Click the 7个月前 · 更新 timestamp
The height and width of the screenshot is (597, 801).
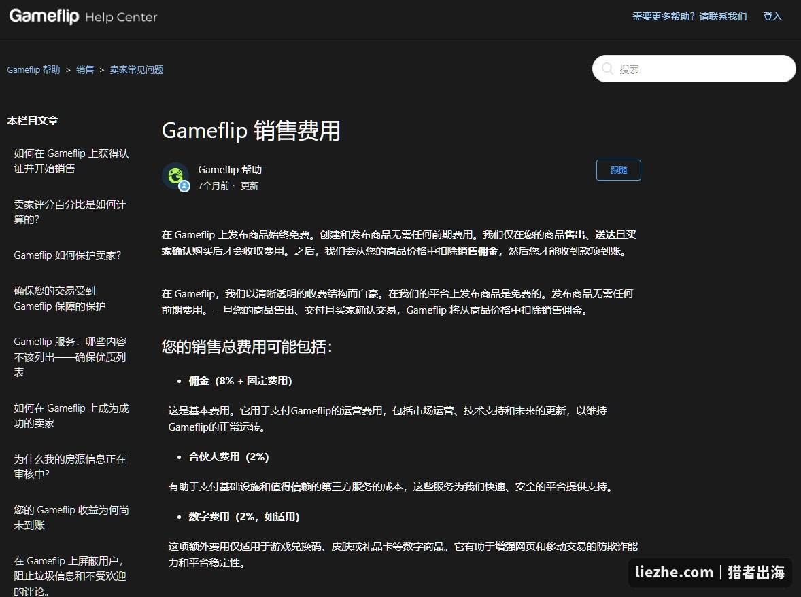[228, 185]
